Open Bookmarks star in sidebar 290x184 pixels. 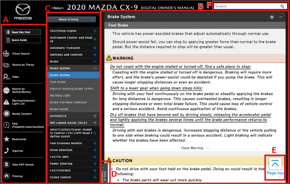pyautogui.click(x=7, y=139)
